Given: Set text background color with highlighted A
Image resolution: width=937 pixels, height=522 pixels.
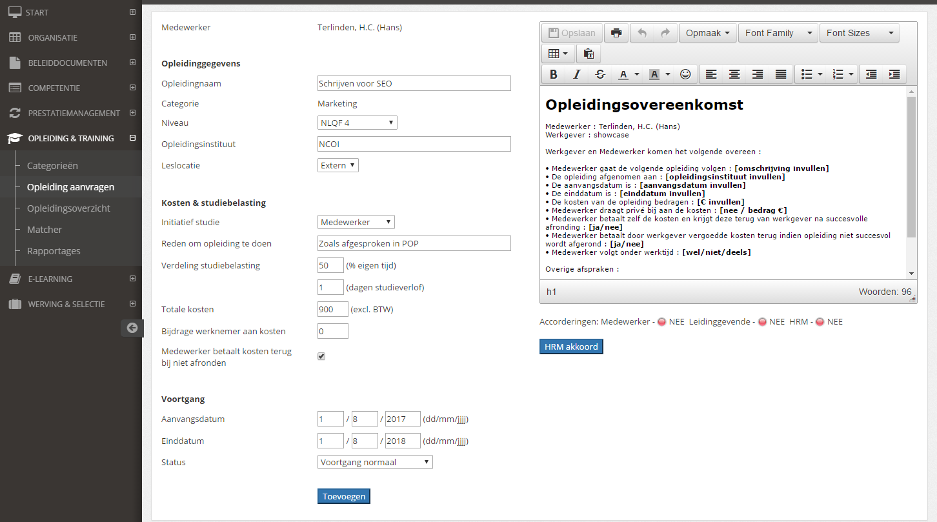Looking at the screenshot, I should tap(654, 74).
